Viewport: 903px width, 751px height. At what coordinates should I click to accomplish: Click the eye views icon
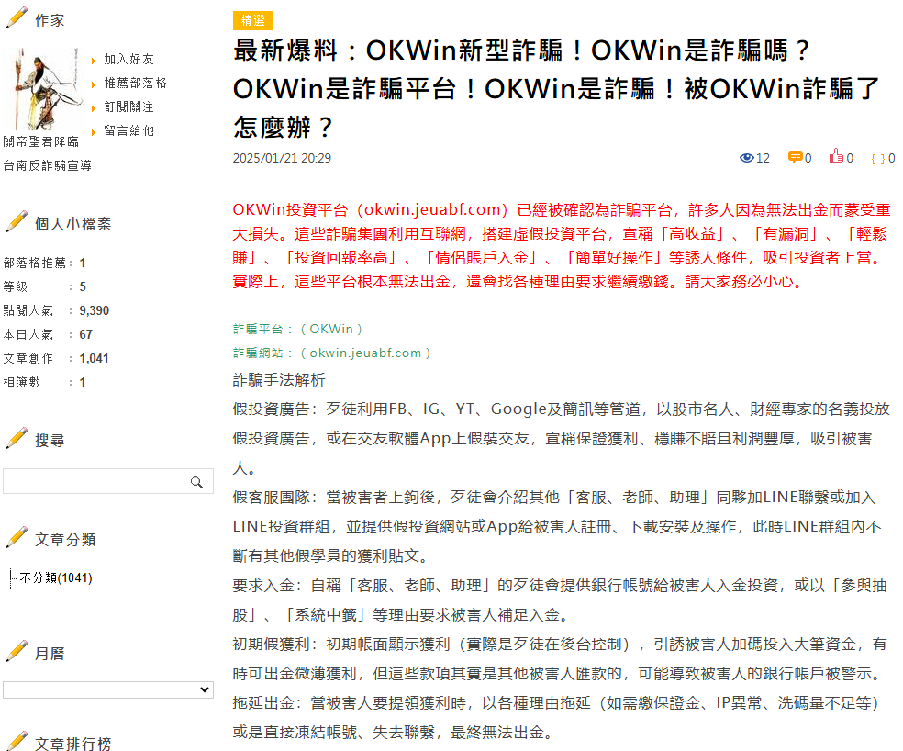(x=747, y=158)
